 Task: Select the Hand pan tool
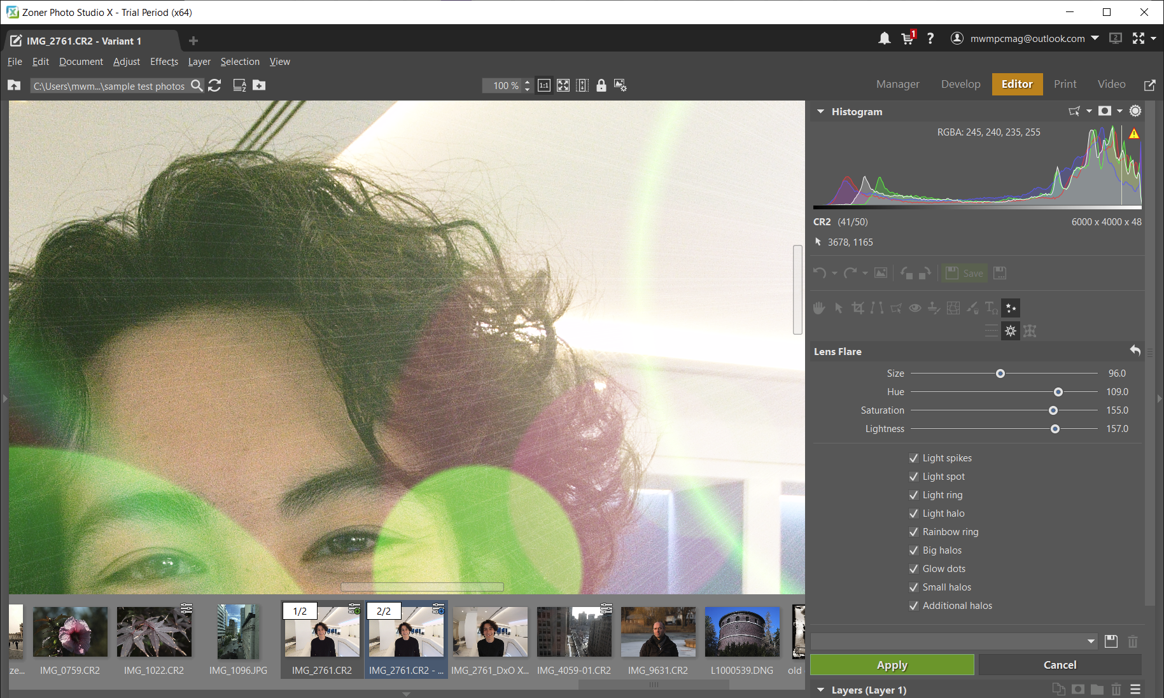[819, 308]
